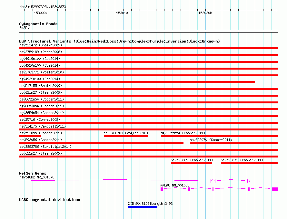
Task: Click the dgv621n27 (Itsara2009) label
Action: tap(41, 92)
